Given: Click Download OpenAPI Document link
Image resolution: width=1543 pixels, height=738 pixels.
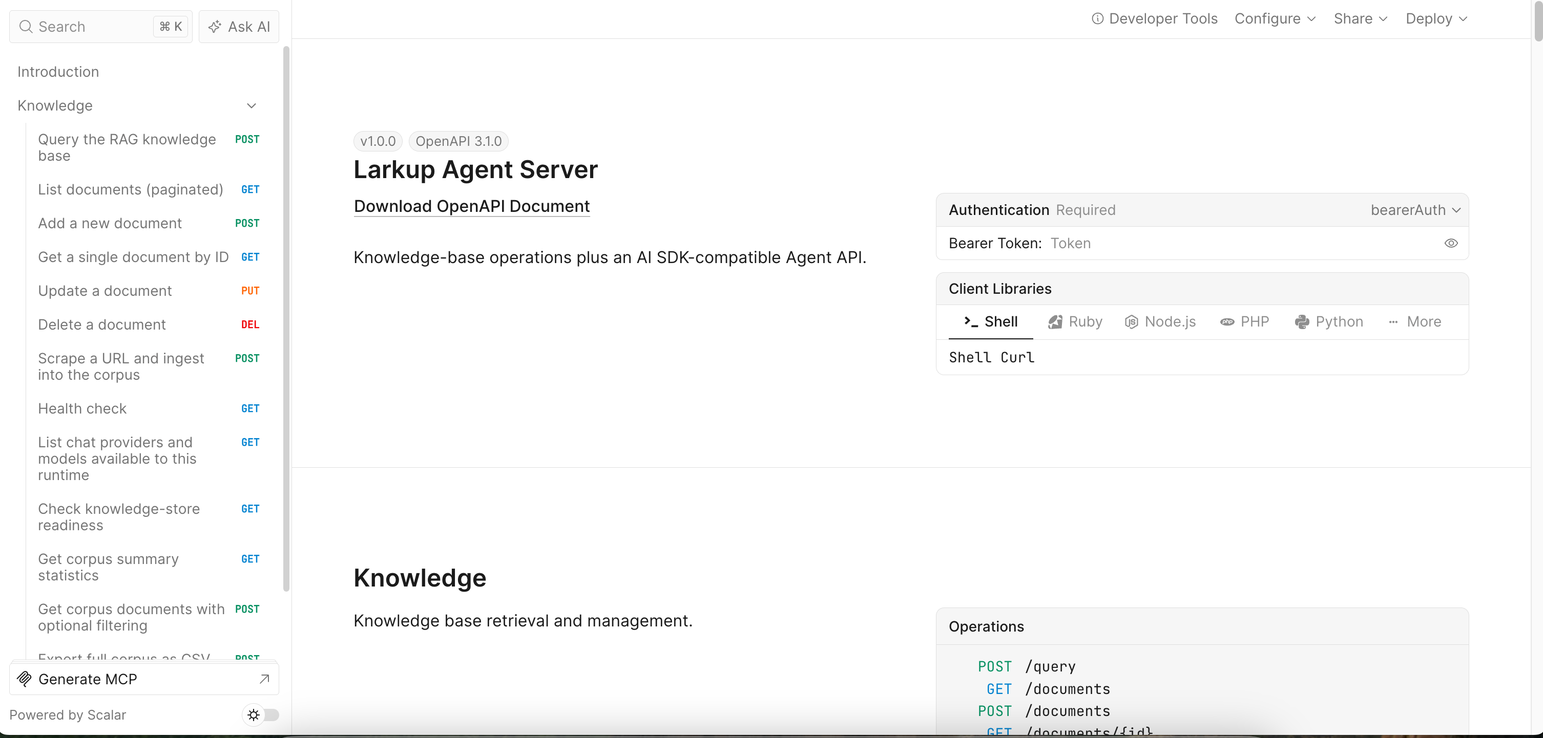Looking at the screenshot, I should pyautogui.click(x=471, y=206).
